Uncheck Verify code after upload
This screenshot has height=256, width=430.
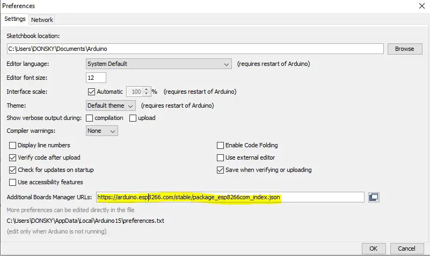point(13,157)
